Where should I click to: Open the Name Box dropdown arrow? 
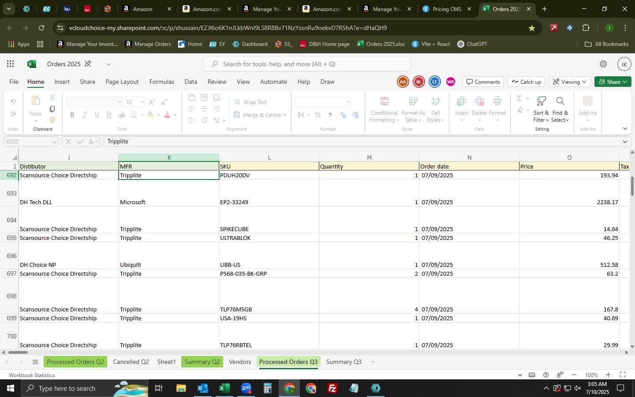pyautogui.click(x=54, y=142)
